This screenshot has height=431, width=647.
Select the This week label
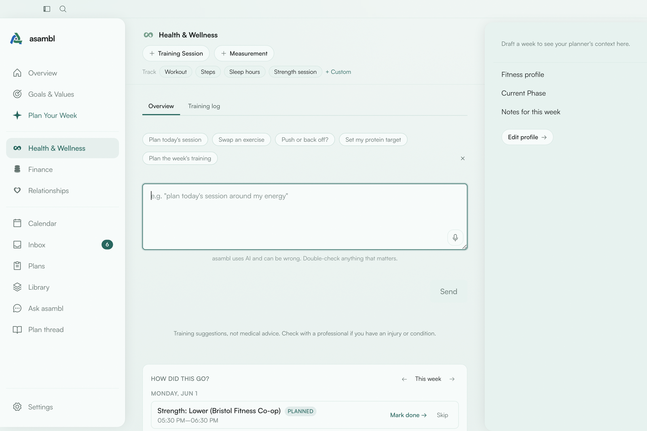pos(428,379)
